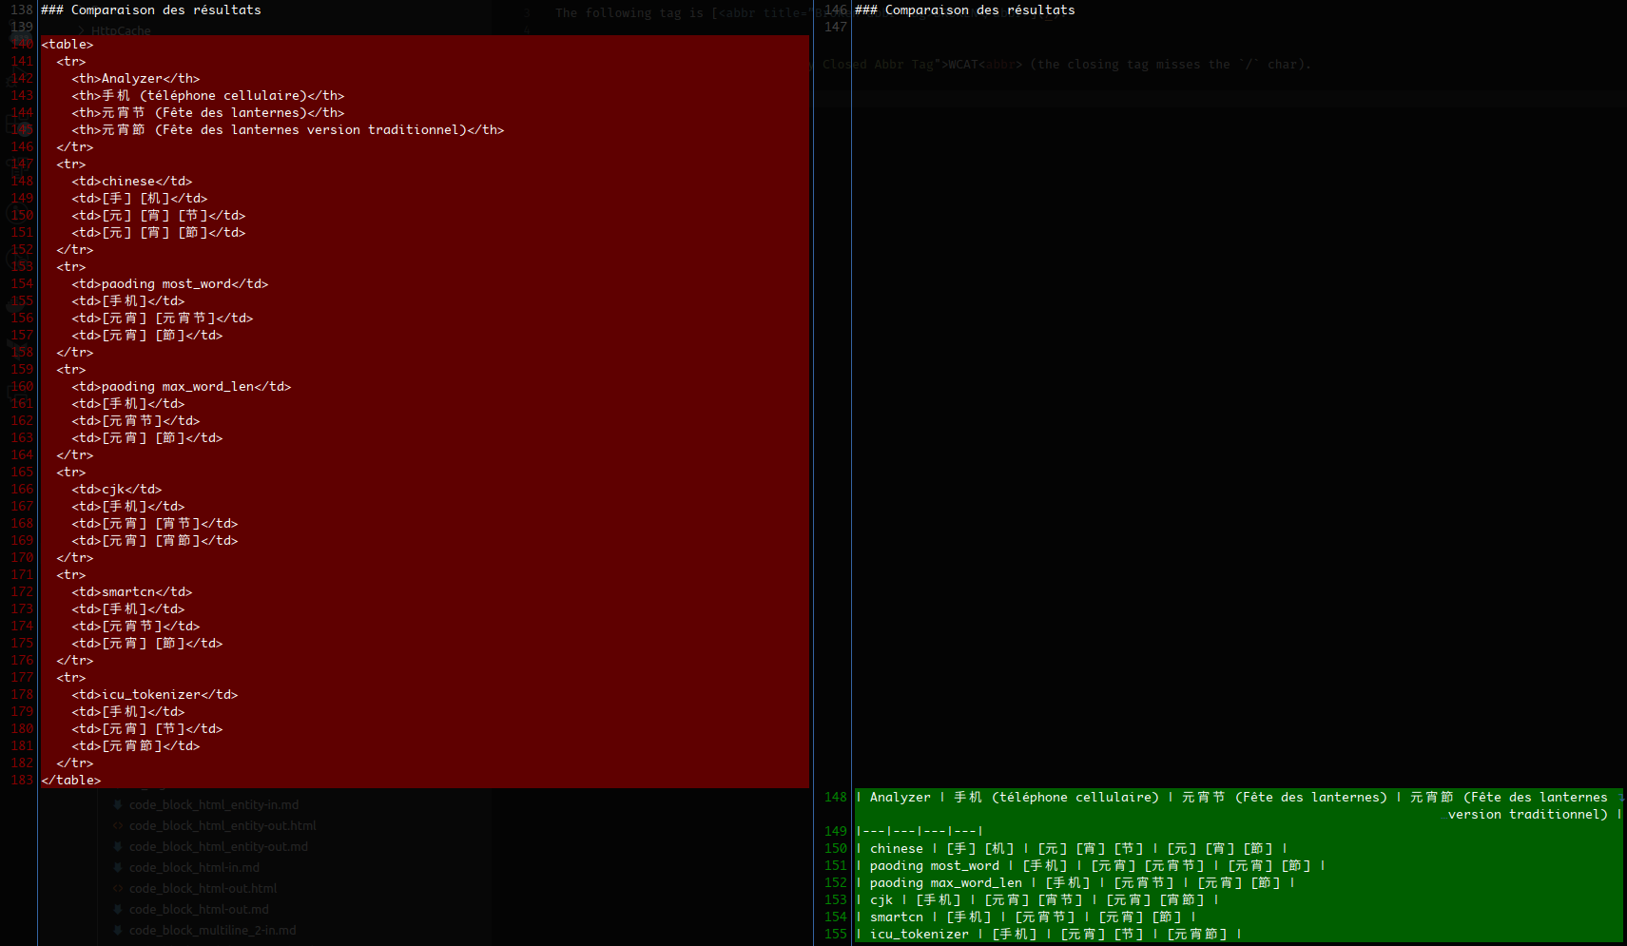Click line number 148 in the right gutter

point(835,798)
